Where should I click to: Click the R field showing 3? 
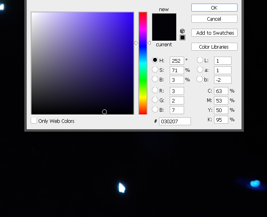click(177, 91)
